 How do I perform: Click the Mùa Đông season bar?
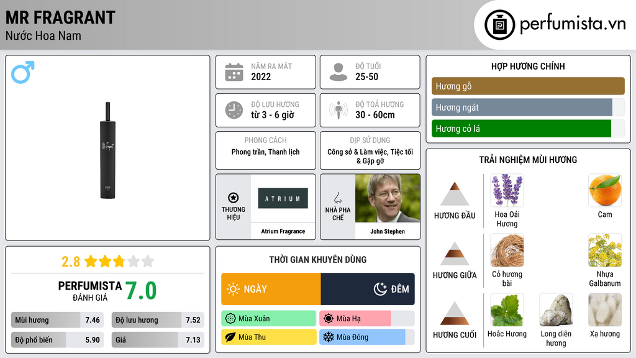point(366,337)
